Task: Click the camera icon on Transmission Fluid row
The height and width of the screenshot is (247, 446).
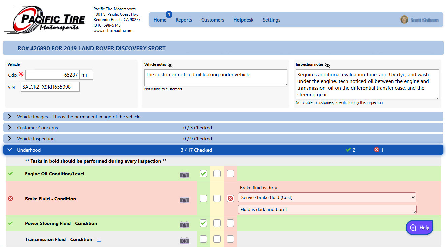Action: click(x=184, y=240)
